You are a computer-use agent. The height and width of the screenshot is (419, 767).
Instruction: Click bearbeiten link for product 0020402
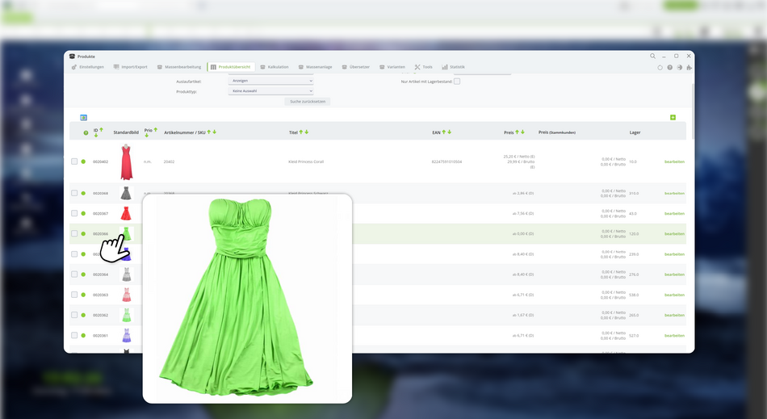coord(674,161)
